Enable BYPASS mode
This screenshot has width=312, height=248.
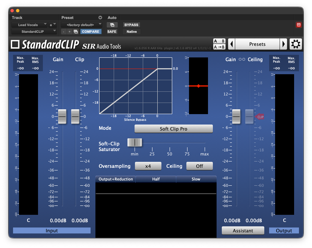pos(131,25)
